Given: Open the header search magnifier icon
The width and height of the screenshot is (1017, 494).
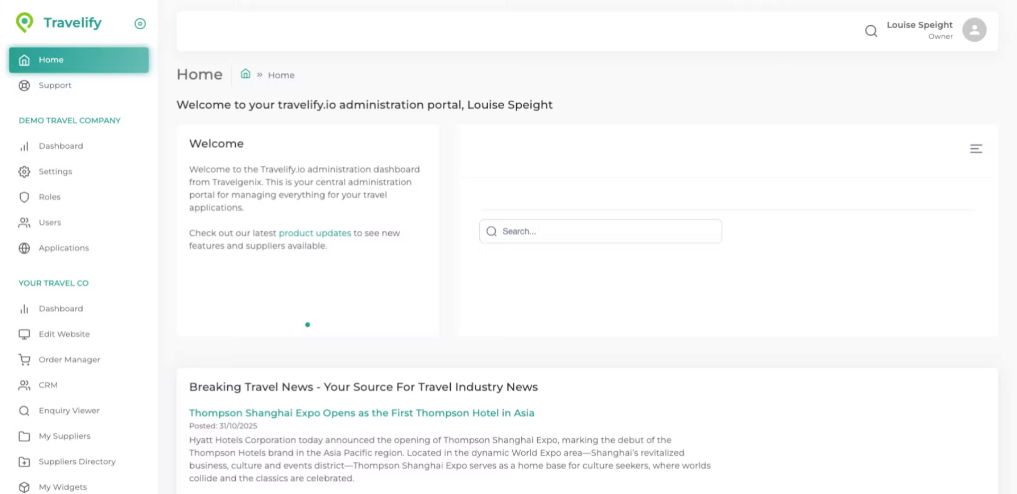Looking at the screenshot, I should pos(871,31).
